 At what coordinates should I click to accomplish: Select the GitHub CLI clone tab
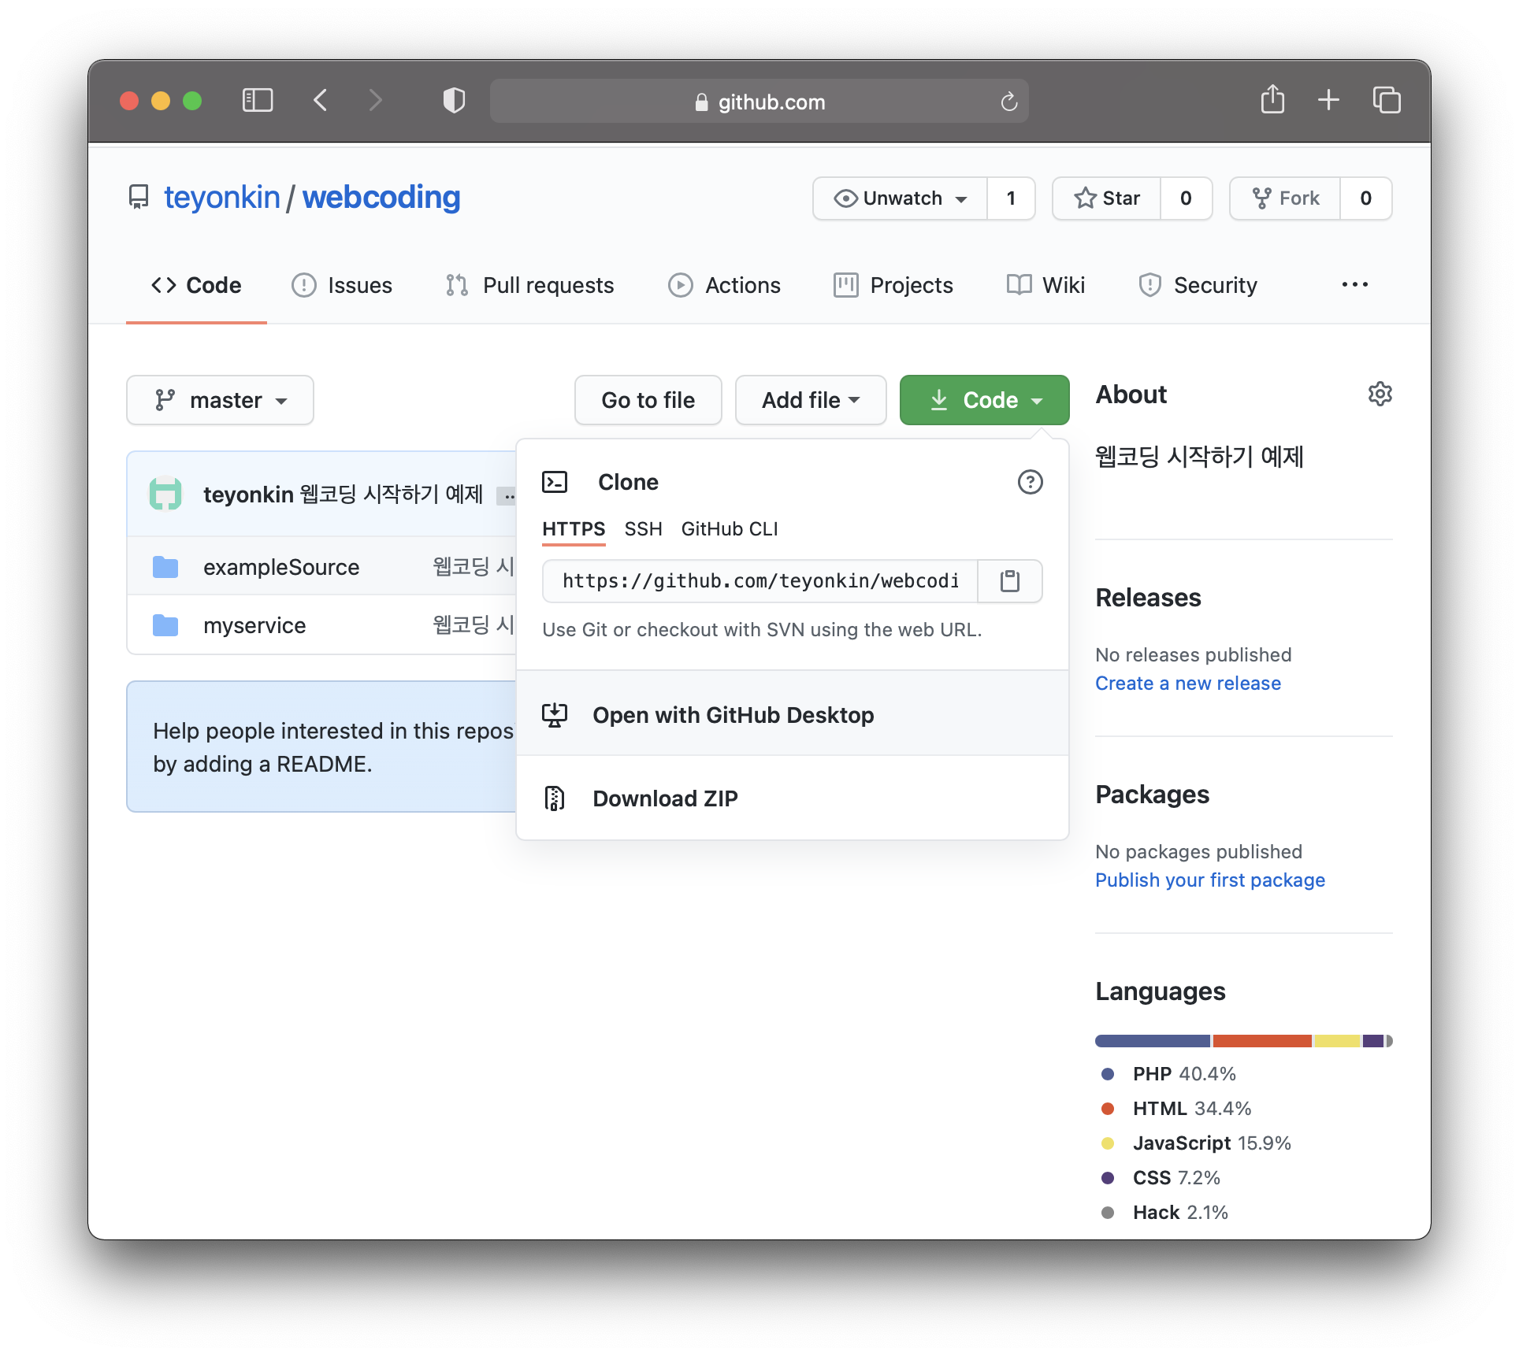[x=730, y=529]
